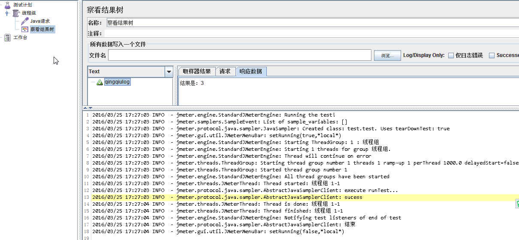Screen dimensions: 519x240
Task: Click the 工作台 workbench icon
Action: (x=7, y=38)
